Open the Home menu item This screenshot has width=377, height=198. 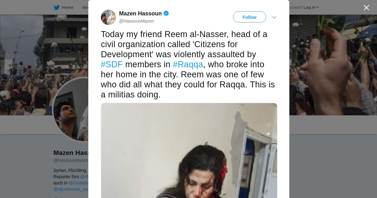coord(67,8)
